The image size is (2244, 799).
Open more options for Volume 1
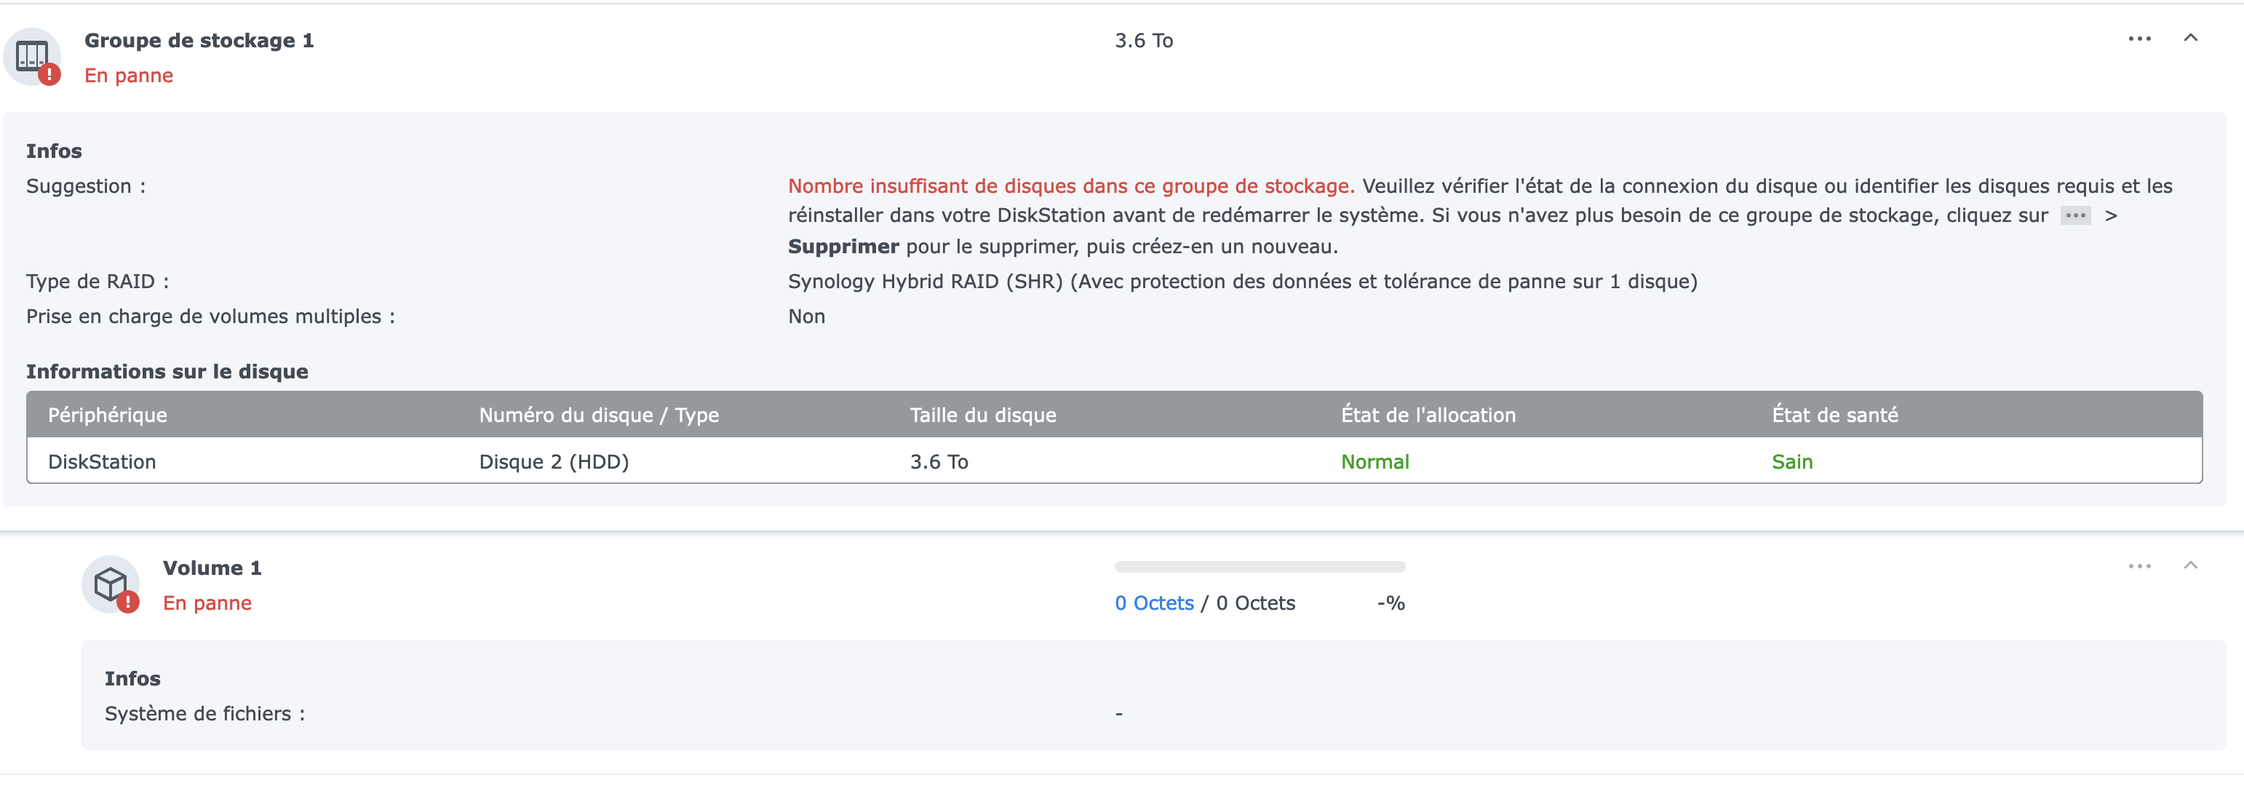[x=2138, y=566]
